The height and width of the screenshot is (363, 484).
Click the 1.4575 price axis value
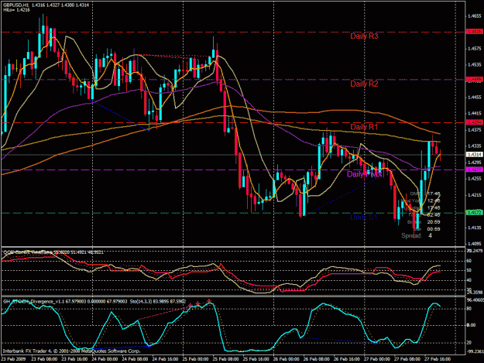(x=475, y=49)
